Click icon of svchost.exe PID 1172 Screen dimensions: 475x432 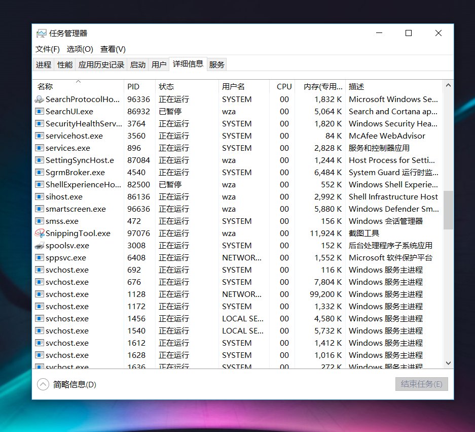[x=40, y=306]
